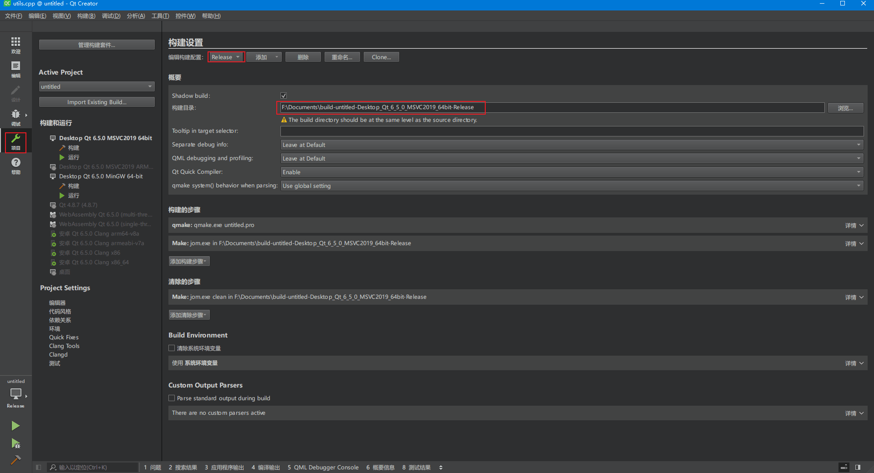
Task: Open the File menu
Action: pyautogui.click(x=14, y=16)
